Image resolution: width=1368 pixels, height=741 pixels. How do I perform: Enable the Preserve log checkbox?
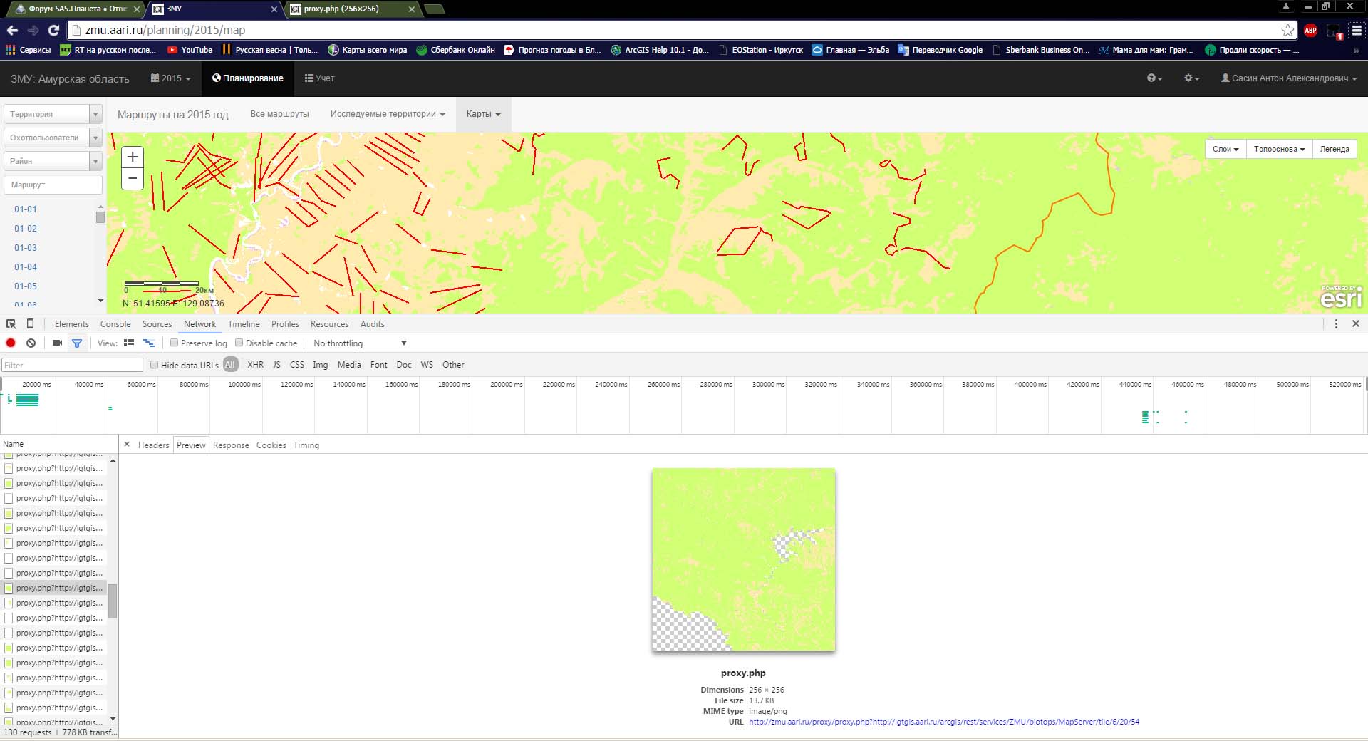(174, 343)
